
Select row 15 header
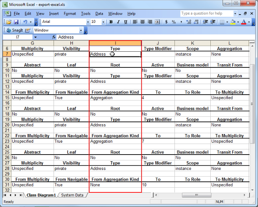tap(7, 98)
